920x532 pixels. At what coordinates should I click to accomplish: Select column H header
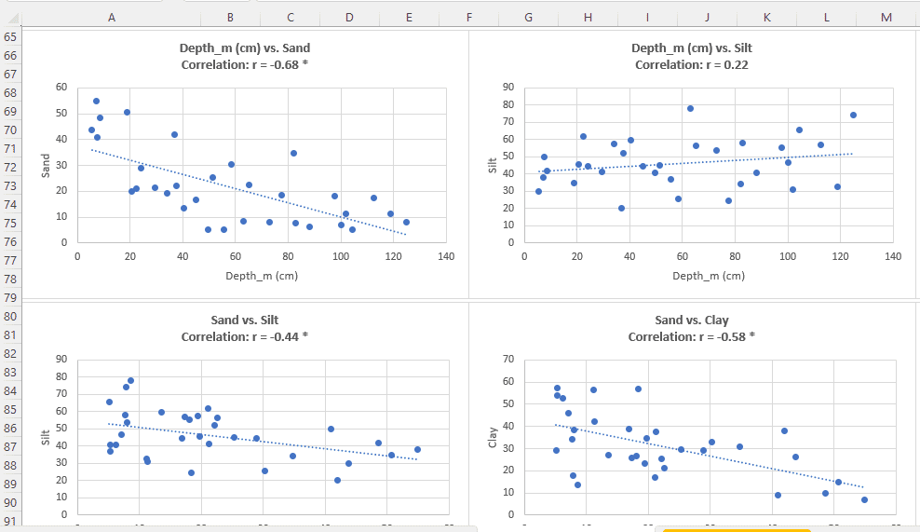(x=588, y=18)
